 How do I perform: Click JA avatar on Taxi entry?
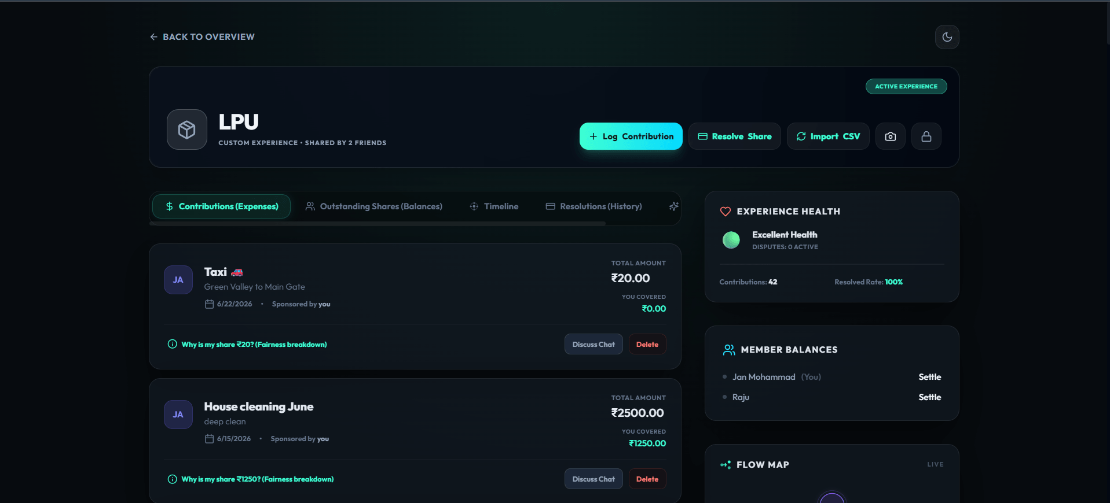pos(178,280)
